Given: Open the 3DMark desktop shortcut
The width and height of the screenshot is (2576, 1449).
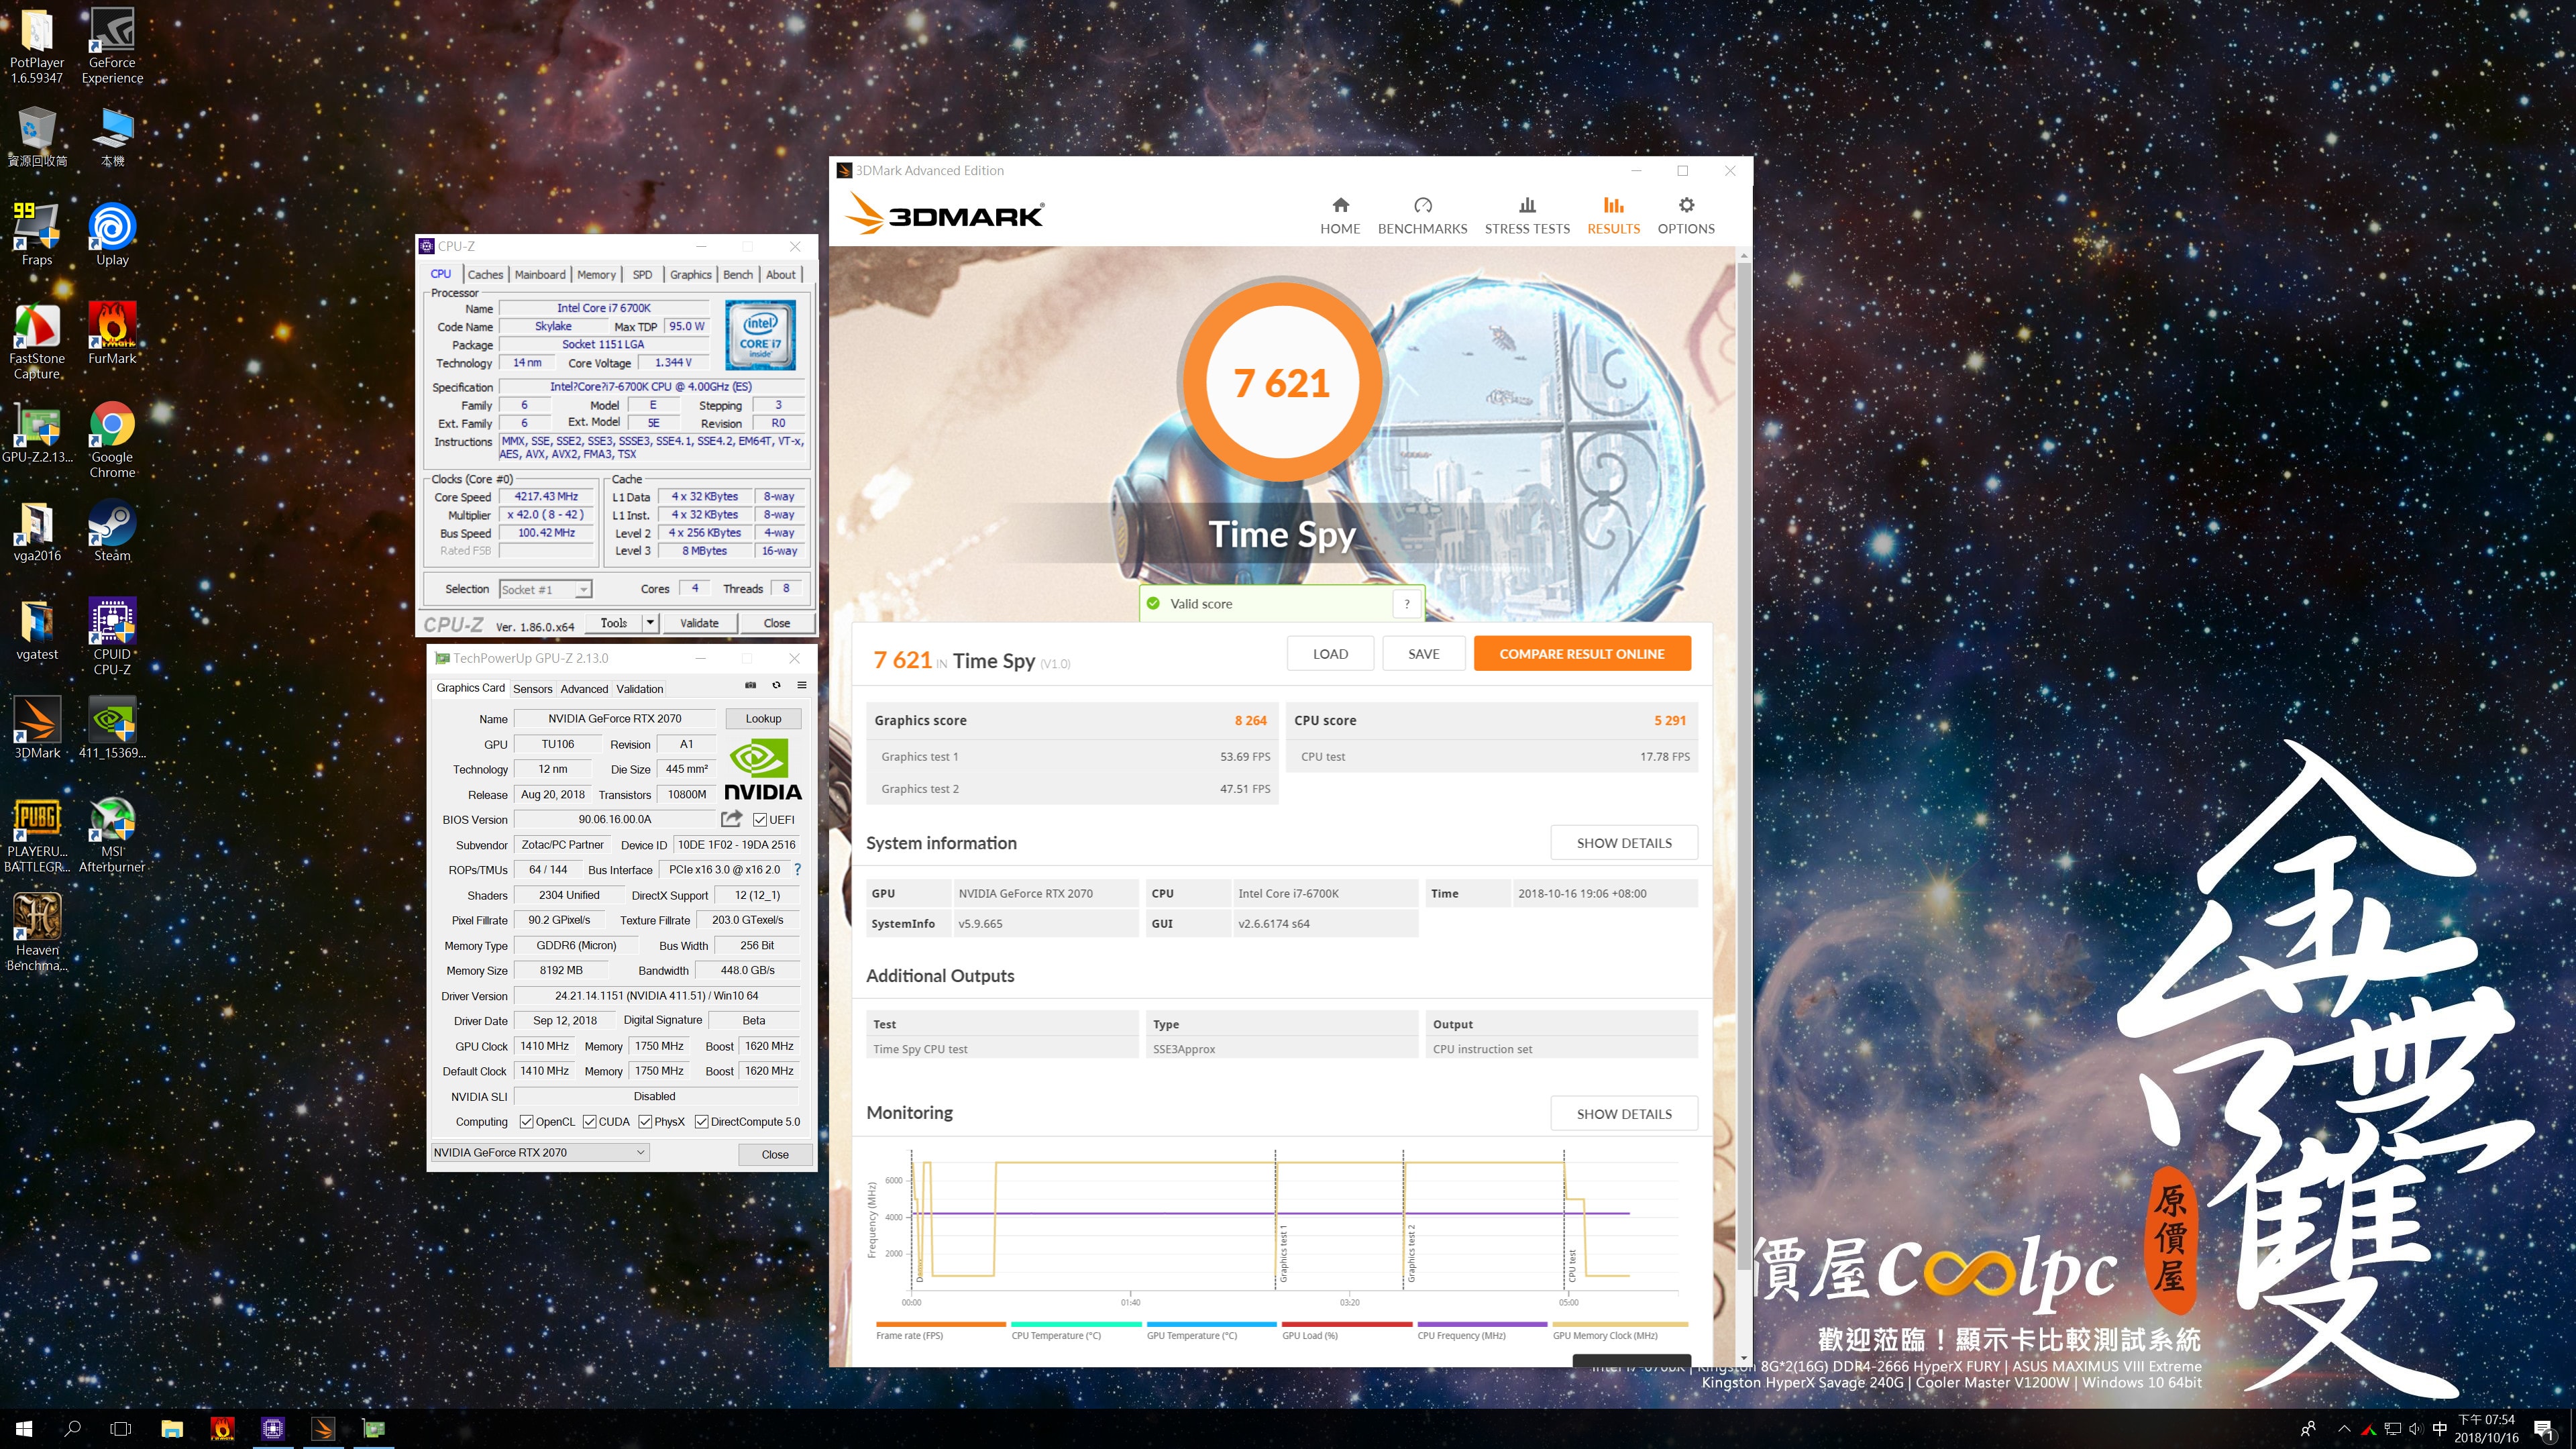Looking at the screenshot, I should click(37, 727).
